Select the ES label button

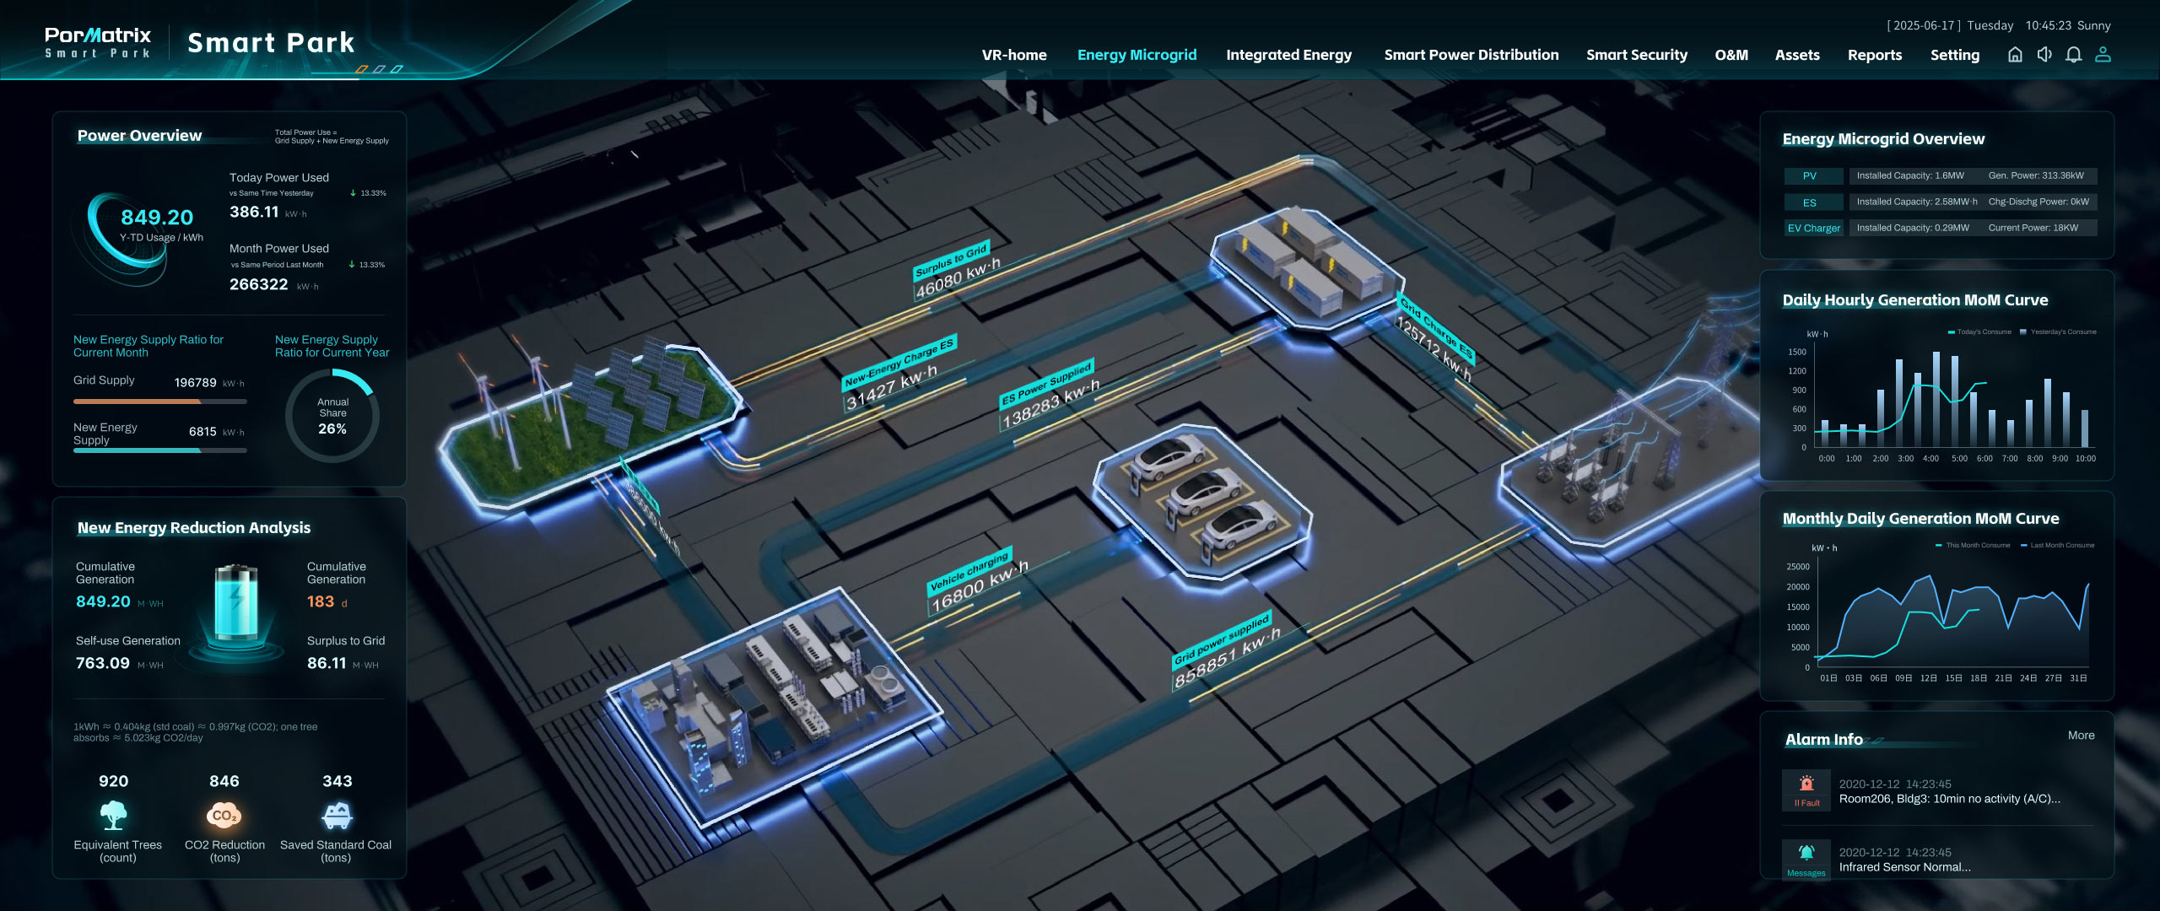tap(1812, 202)
